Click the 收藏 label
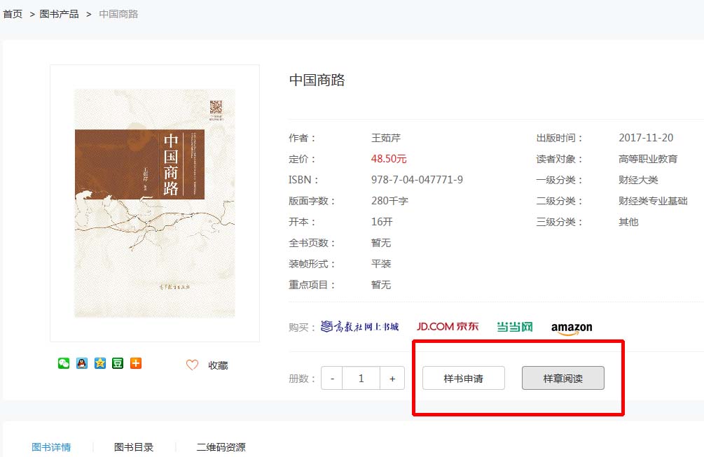The image size is (704, 457). point(218,365)
